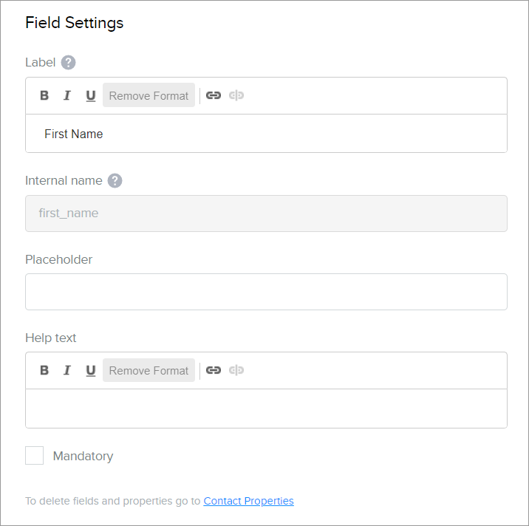The height and width of the screenshot is (526, 529).
Task: Toggle underline in the Label toolbar
Action: (x=91, y=95)
